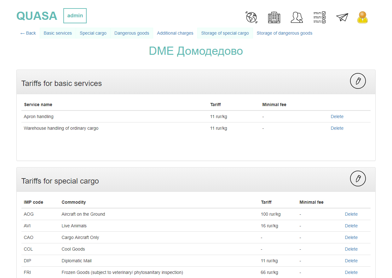The image size is (392, 278).
Task: Open the checklist icon in header
Action: tap(319, 17)
